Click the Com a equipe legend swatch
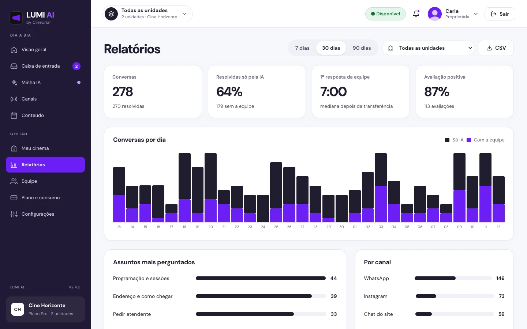Image resolution: width=527 pixels, height=329 pixels. [469, 140]
